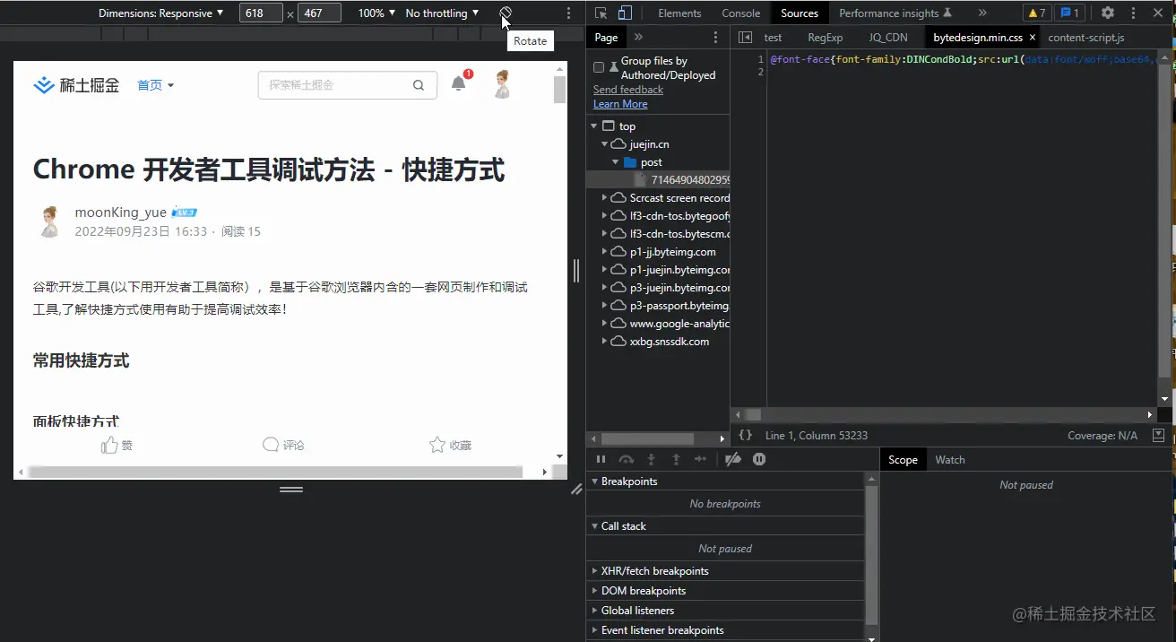Click the step over icon
Screen dimensions: 1176x642
pos(627,459)
